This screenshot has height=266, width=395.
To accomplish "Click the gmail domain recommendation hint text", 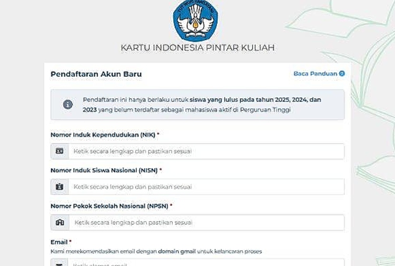I will coord(156,251).
